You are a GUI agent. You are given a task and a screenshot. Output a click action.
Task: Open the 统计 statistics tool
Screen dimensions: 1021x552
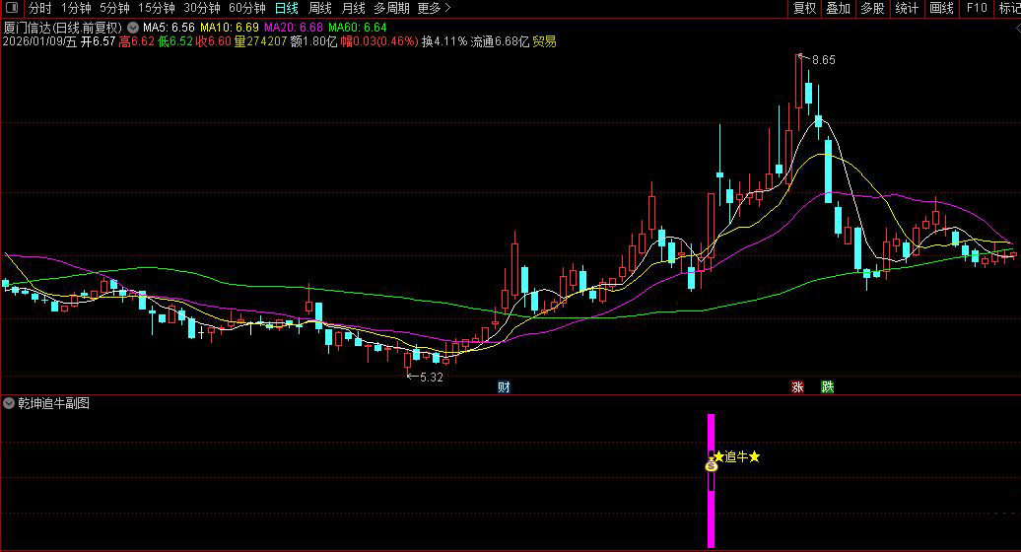[907, 9]
